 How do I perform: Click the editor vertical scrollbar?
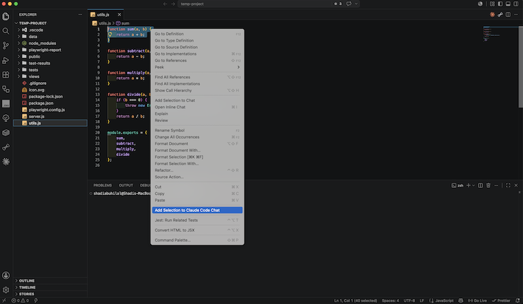pos(520,67)
